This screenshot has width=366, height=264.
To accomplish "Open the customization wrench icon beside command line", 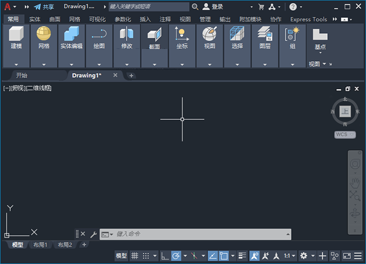I will coord(93,234).
